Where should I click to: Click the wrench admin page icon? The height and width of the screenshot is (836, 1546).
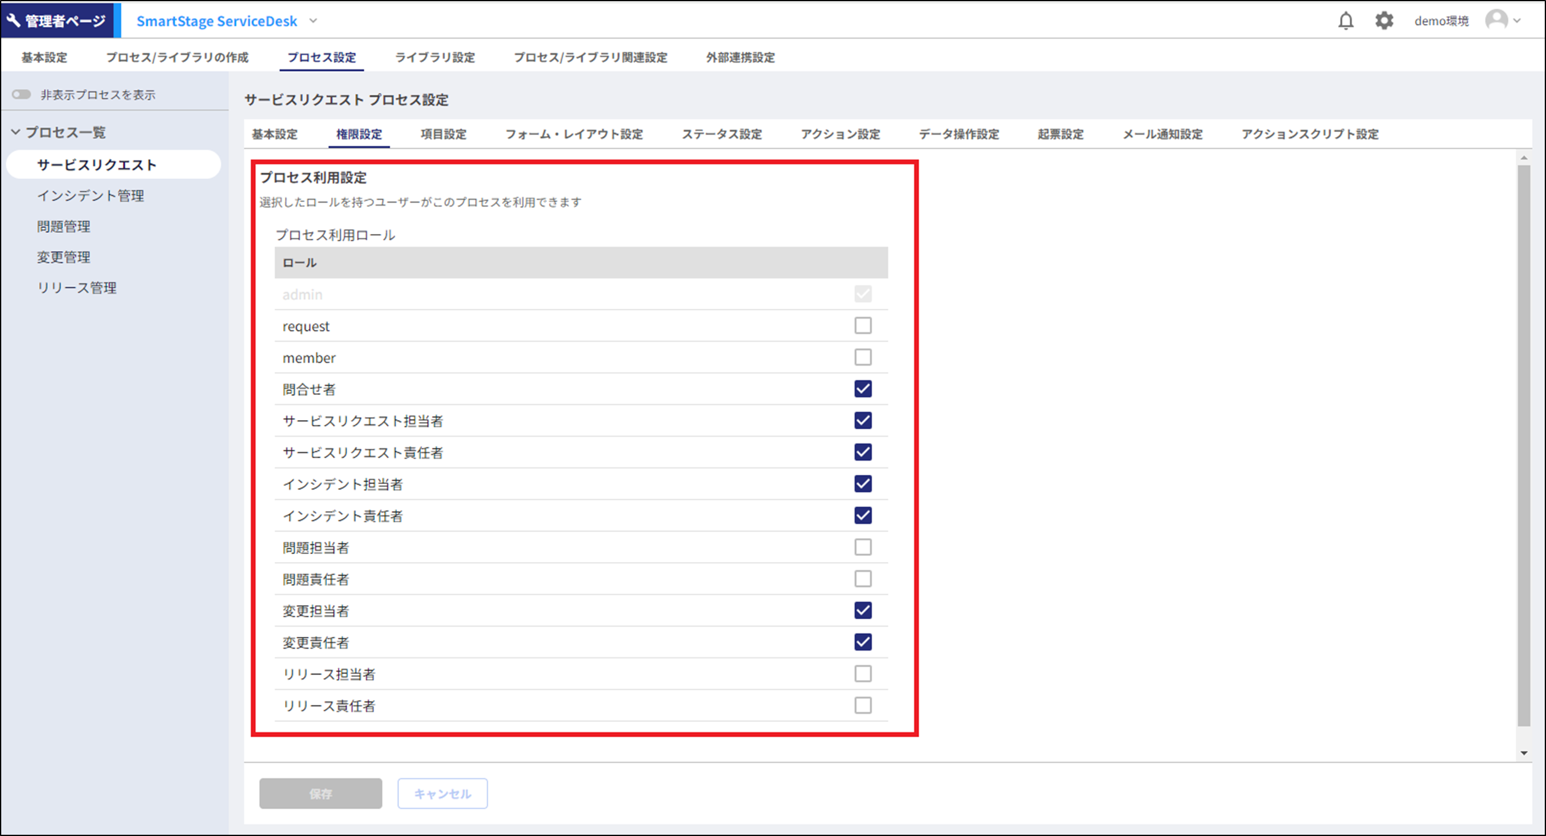pyautogui.click(x=14, y=20)
